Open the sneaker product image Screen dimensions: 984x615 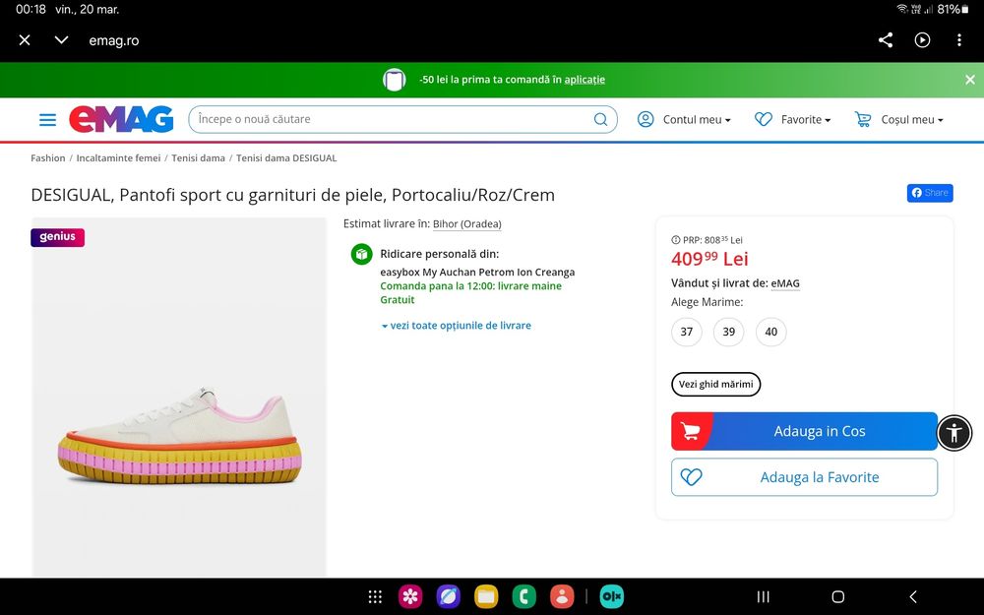pyautogui.click(x=179, y=397)
